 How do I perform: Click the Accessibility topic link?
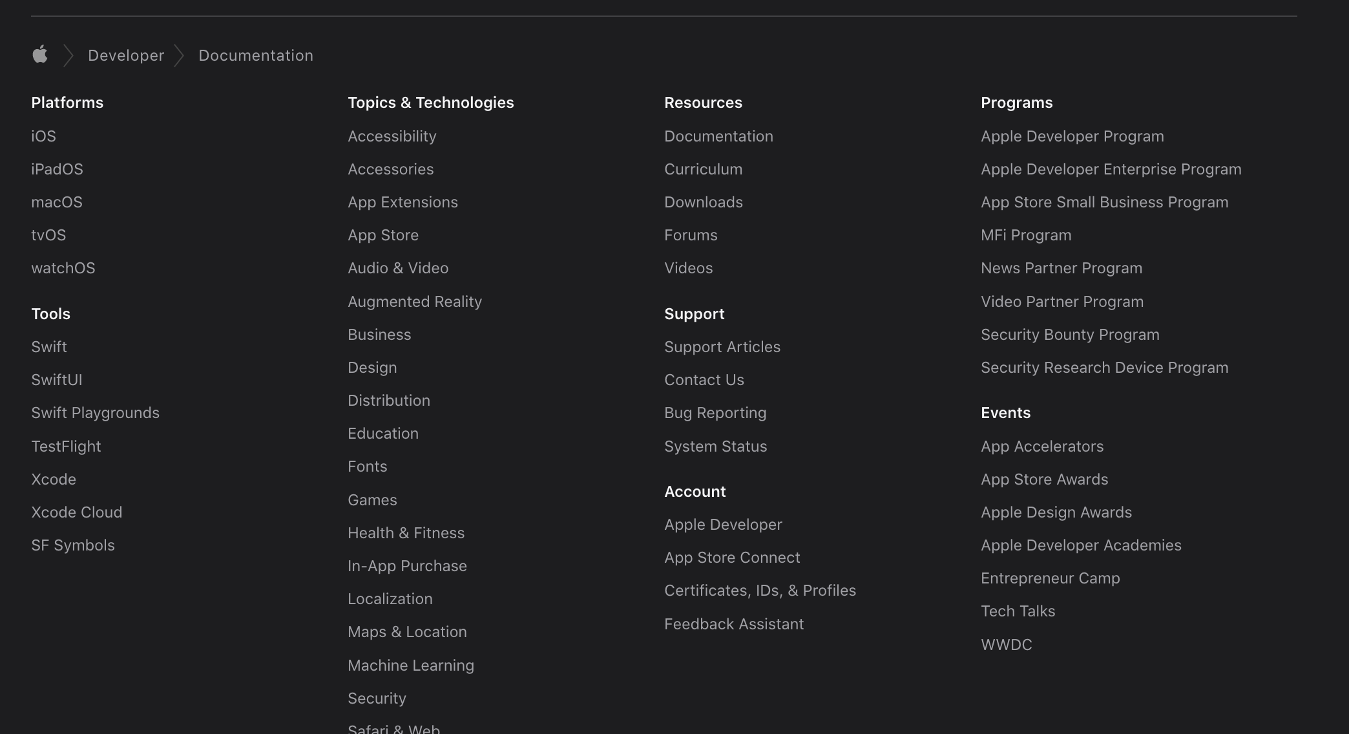pyautogui.click(x=392, y=136)
